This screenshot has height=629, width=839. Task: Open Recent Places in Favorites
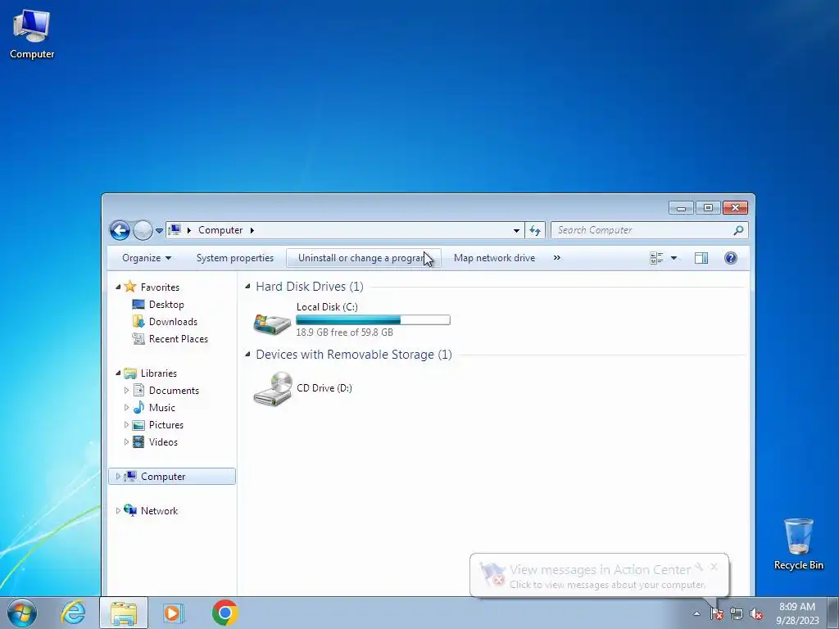tap(178, 338)
